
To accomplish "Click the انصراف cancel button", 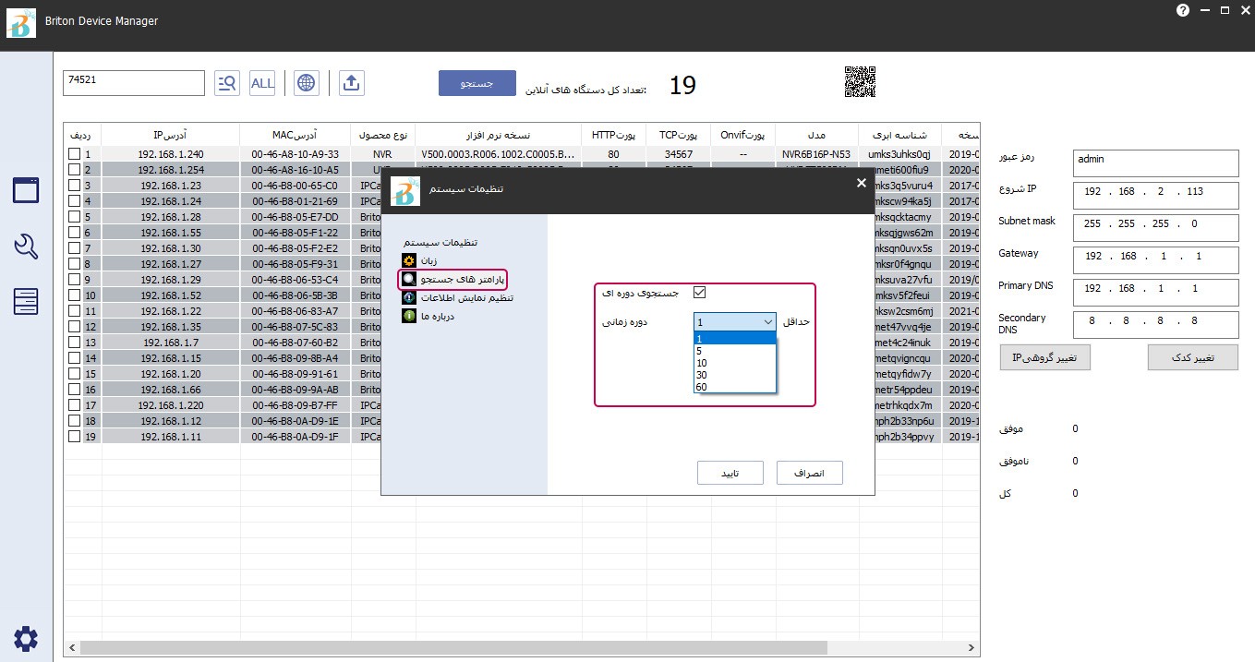I will coord(809,473).
